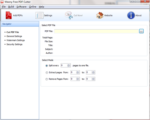
Task: Click the Remove Pages to number field
Action: coord(89,79)
